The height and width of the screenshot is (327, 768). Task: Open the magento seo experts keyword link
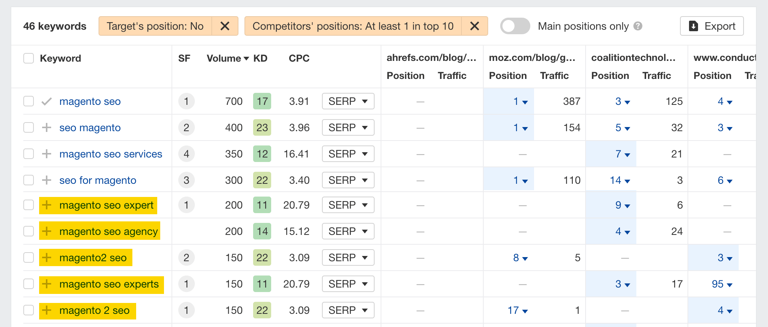click(109, 284)
